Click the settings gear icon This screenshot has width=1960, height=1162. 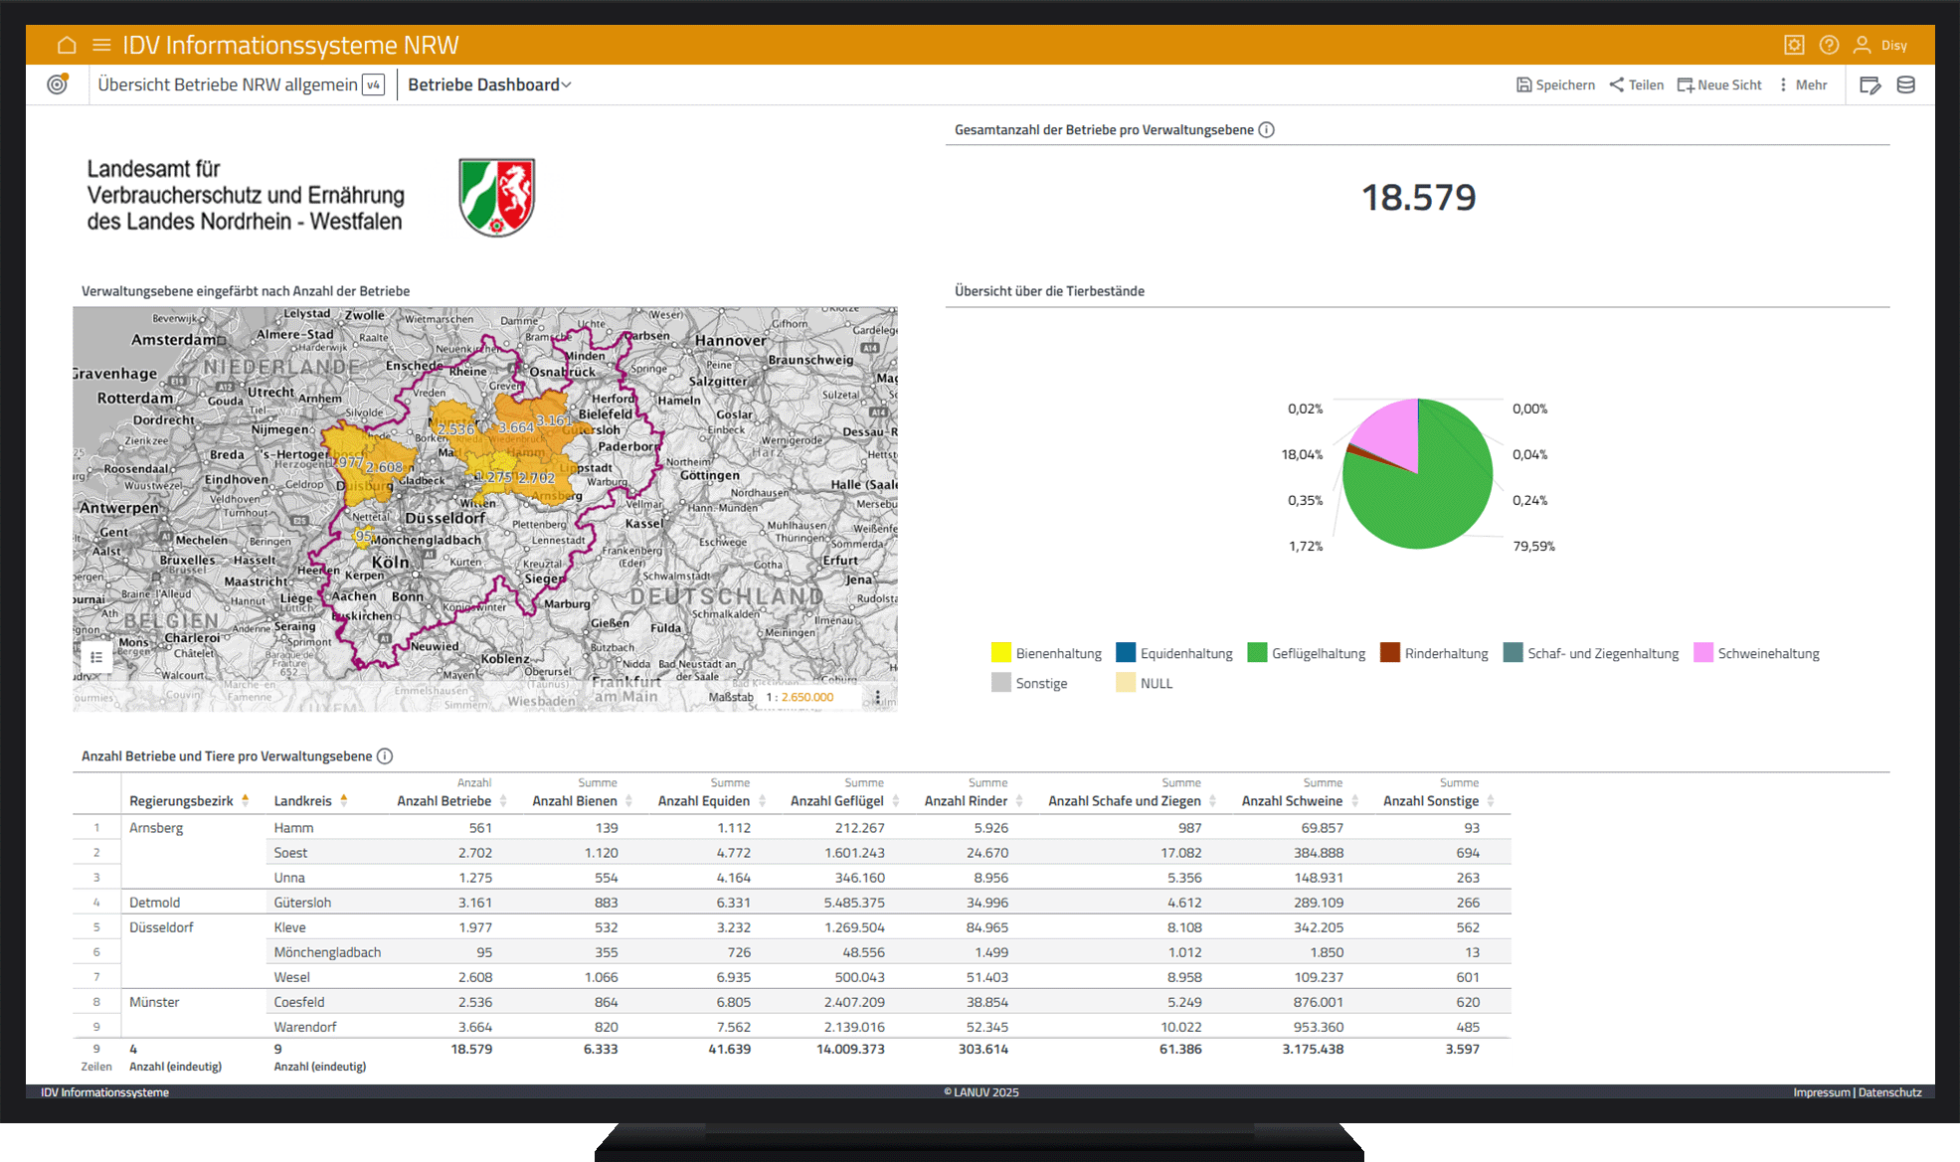(x=1794, y=45)
